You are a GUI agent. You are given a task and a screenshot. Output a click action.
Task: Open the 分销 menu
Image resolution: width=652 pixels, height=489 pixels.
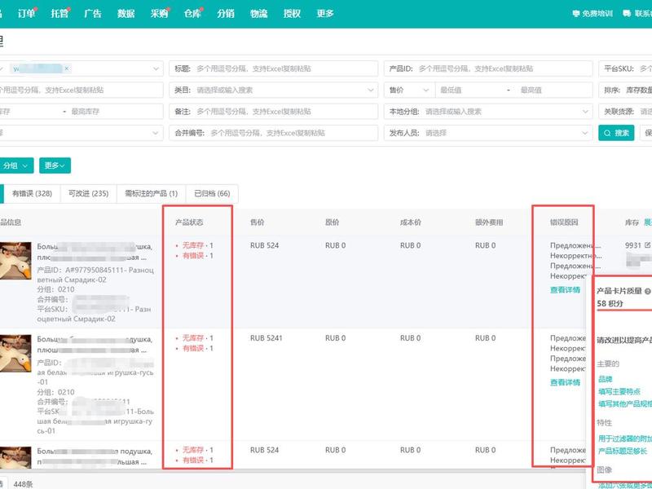pyautogui.click(x=226, y=13)
